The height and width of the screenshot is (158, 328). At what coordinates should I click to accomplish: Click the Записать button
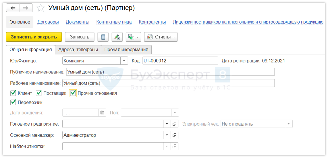click(80, 37)
